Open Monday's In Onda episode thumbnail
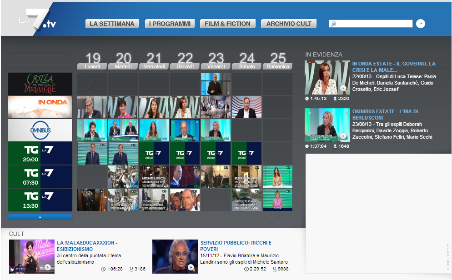This screenshot has height=280, width=452. tap(92, 107)
